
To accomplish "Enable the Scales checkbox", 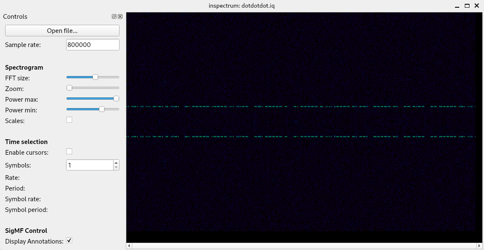I will click(69, 120).
